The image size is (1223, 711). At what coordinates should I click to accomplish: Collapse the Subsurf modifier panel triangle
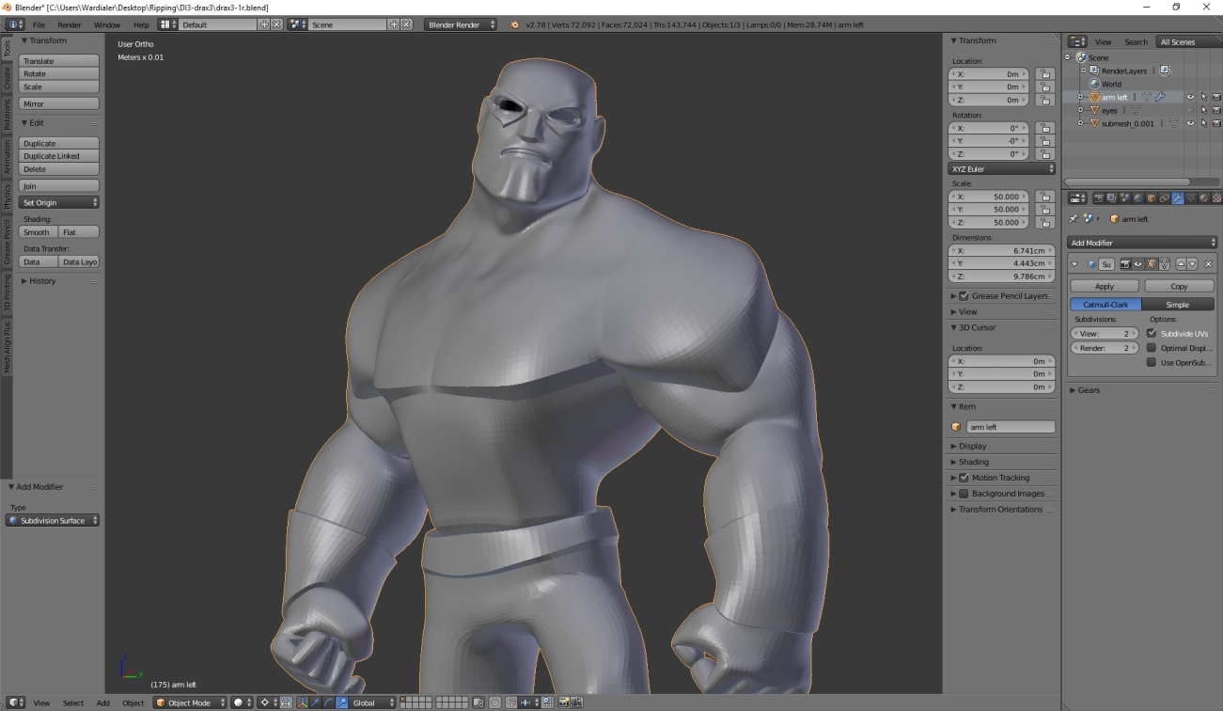[1074, 264]
